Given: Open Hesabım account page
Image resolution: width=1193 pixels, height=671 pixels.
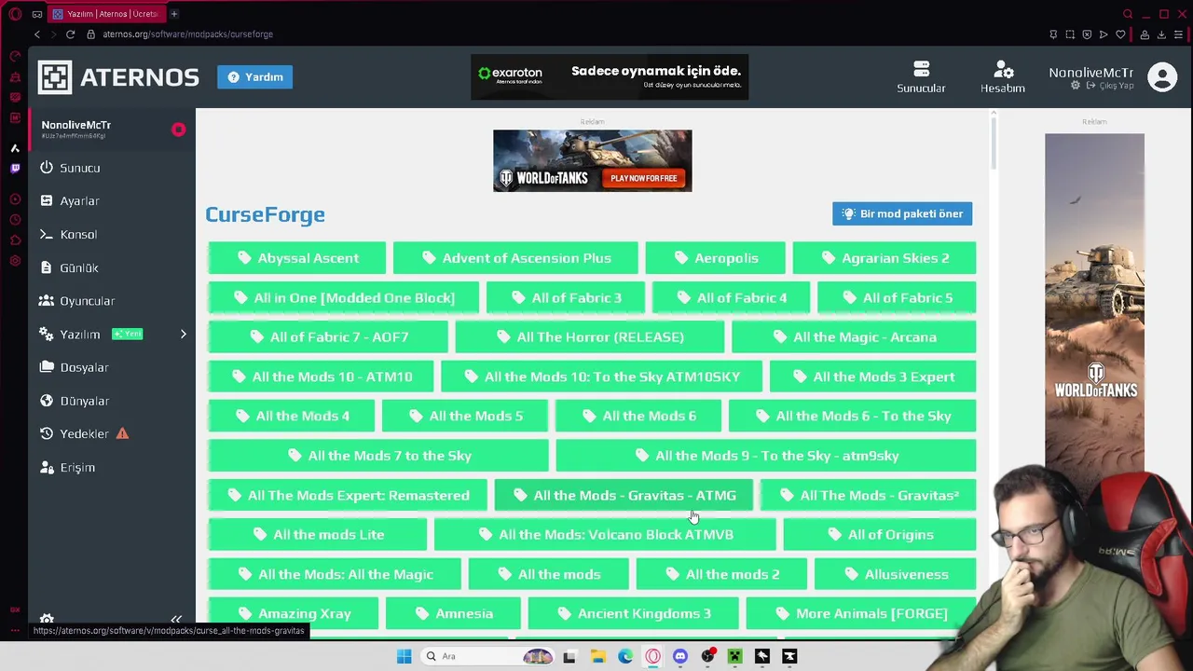Looking at the screenshot, I should 1003,77.
